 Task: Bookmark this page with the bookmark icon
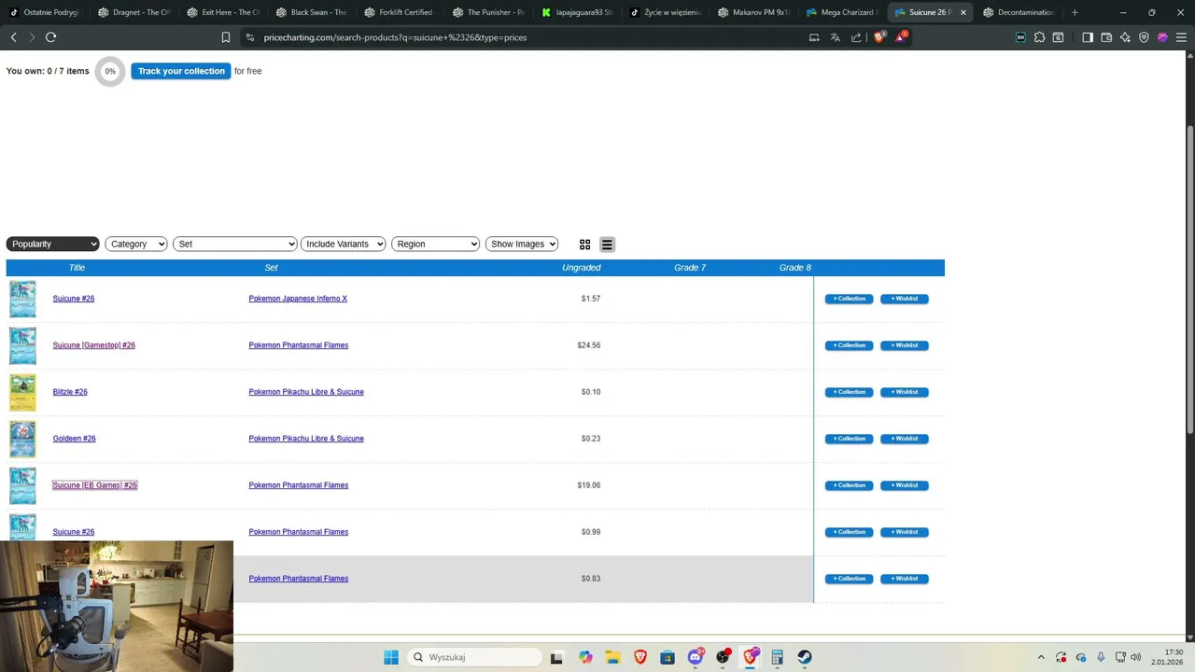point(226,37)
